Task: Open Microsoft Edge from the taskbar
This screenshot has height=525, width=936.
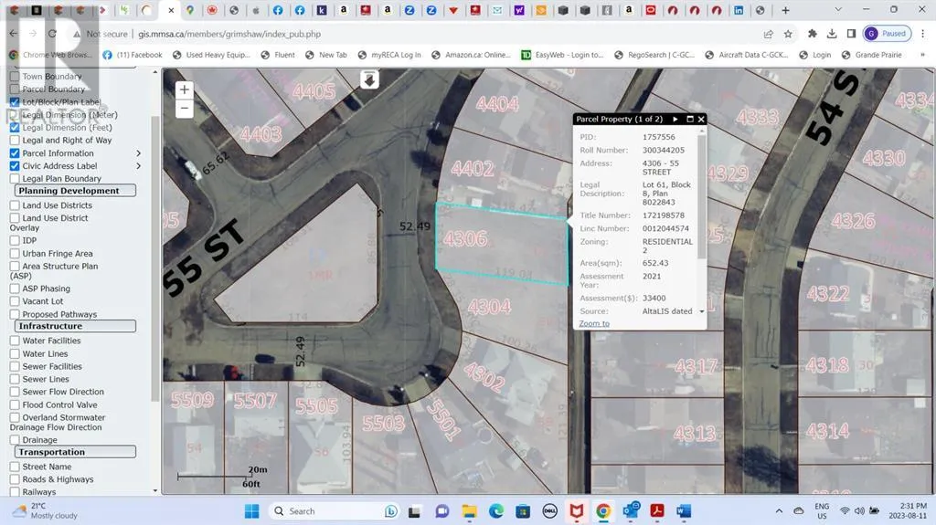Action: coord(495,511)
